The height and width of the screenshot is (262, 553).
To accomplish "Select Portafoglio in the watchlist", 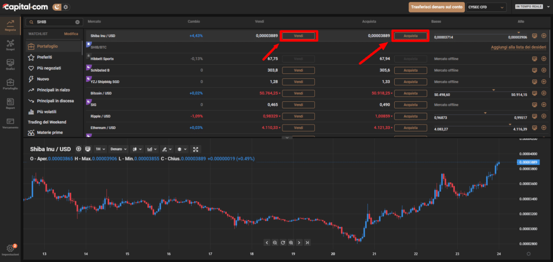I will (x=53, y=46).
